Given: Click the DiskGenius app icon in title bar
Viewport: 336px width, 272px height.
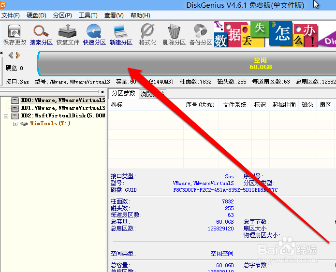Looking at the screenshot, I should pos(2,5).
